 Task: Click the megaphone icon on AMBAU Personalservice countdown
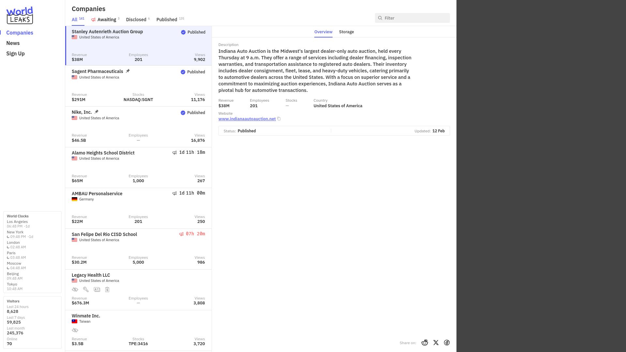coord(174,193)
